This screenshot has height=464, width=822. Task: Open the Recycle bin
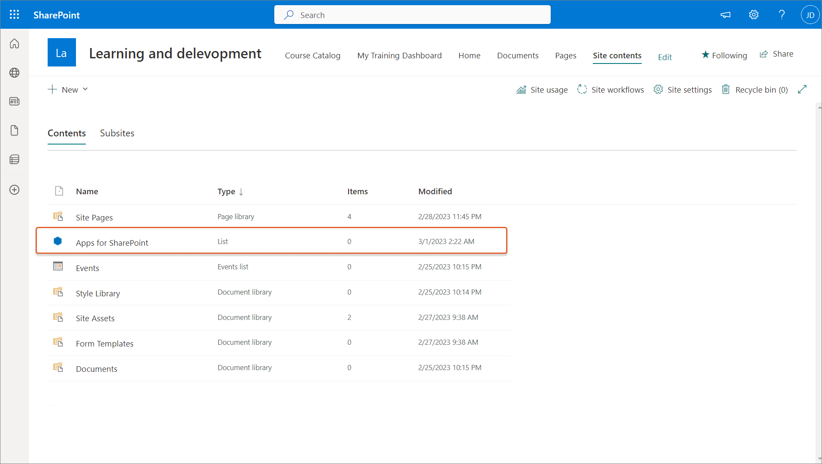[755, 89]
